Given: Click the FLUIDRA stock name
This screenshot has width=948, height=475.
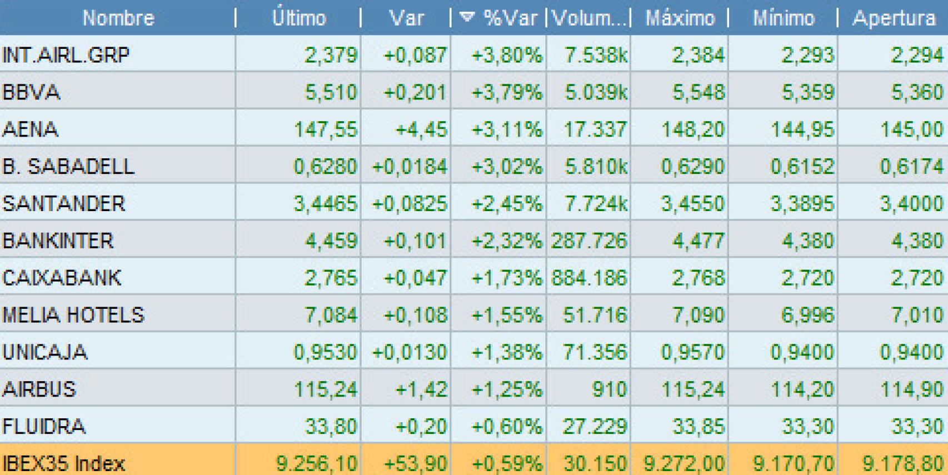Looking at the screenshot, I should pyautogui.click(x=44, y=426).
